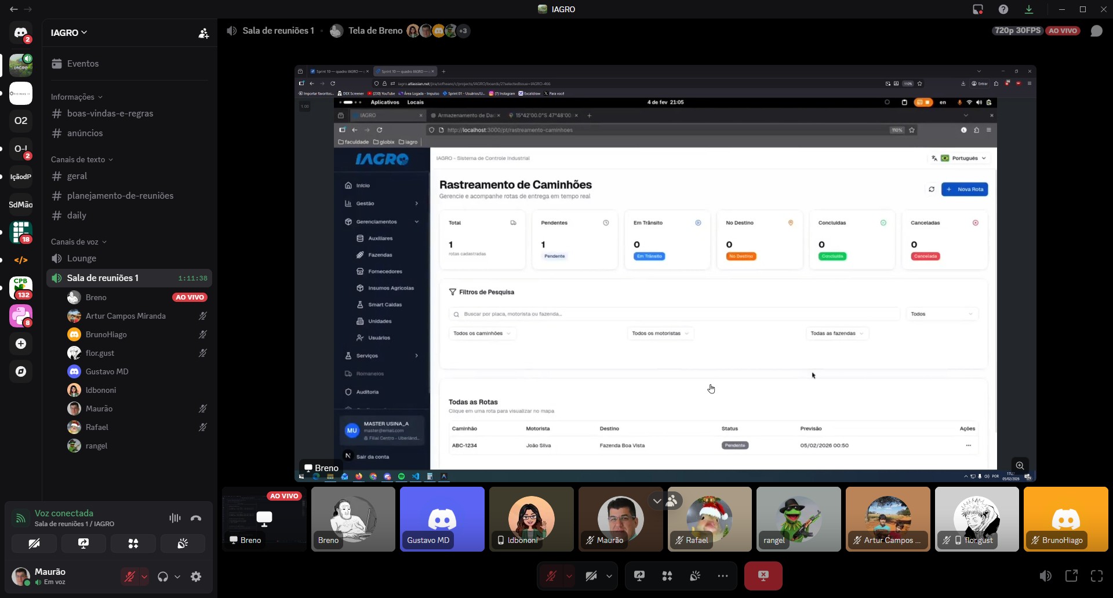The width and height of the screenshot is (1113, 598).
Task: Select Gustavo MD participant tile
Action: pos(442,519)
